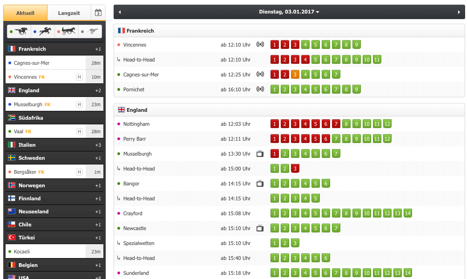The image size is (467, 279).
Task: Toggle the green gallop racing filter
Action: tap(19, 32)
